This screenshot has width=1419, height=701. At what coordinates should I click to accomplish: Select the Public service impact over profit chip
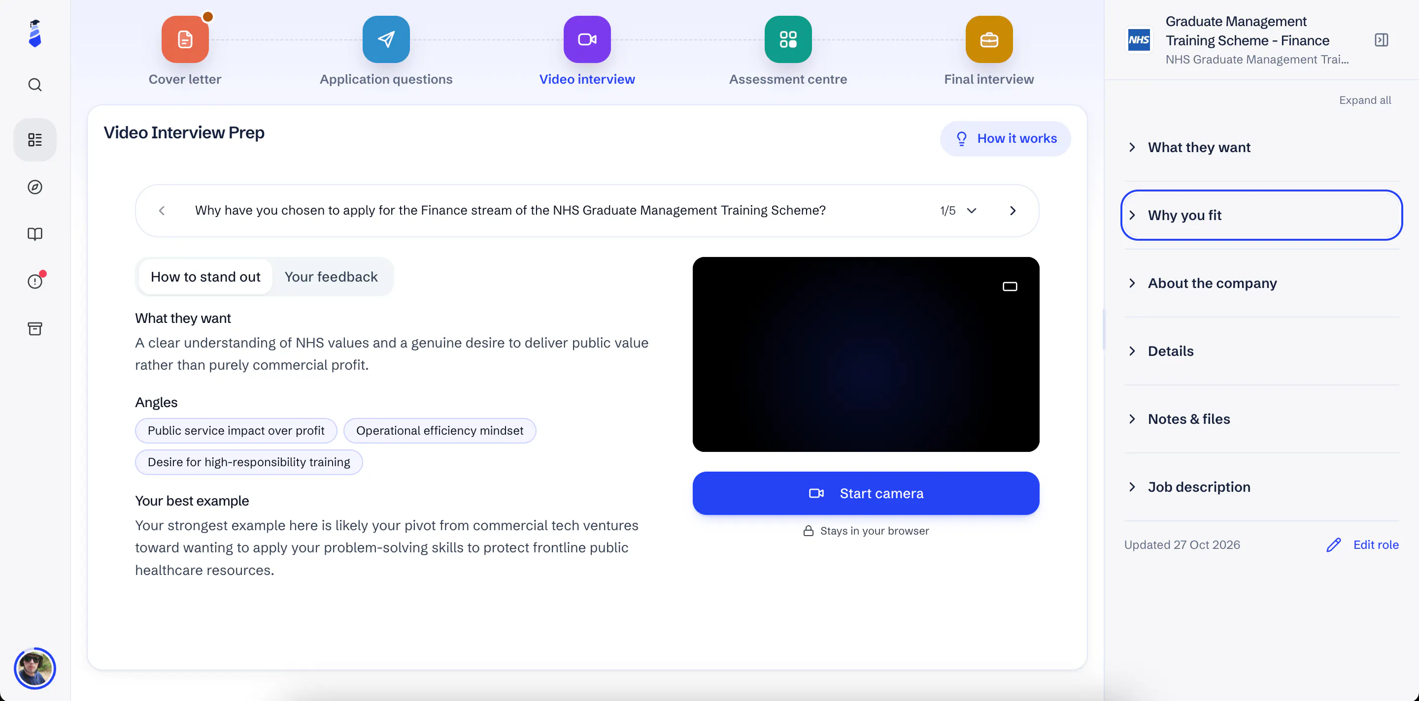pyautogui.click(x=236, y=431)
